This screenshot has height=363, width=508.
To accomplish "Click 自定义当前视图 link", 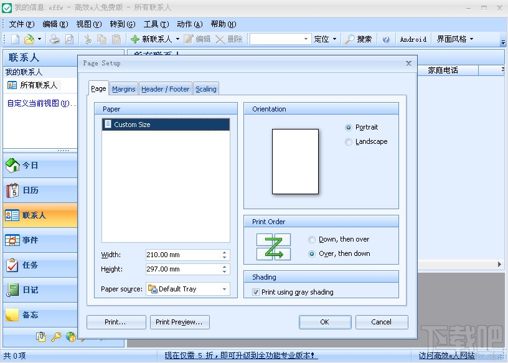I will tap(42, 103).
